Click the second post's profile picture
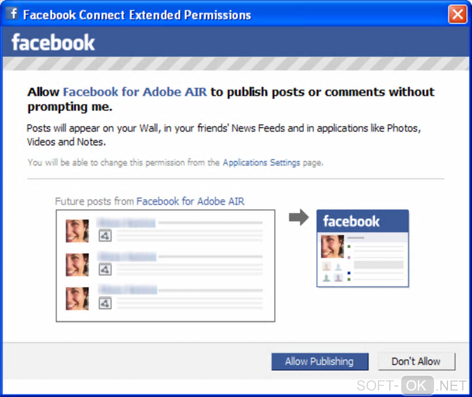 (77, 265)
